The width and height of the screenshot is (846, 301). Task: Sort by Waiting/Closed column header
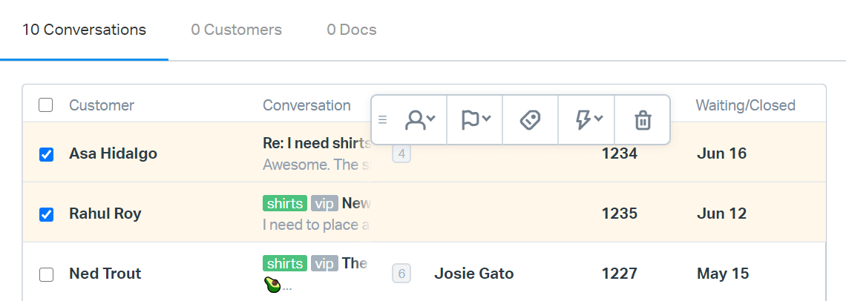[x=745, y=105]
